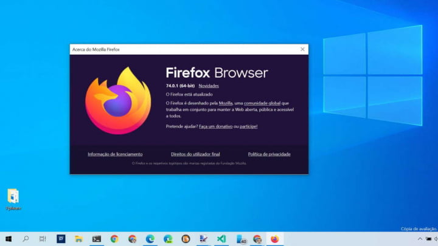Launch the blue P app in taskbar
This screenshot has height=246, width=438.
click(61, 239)
